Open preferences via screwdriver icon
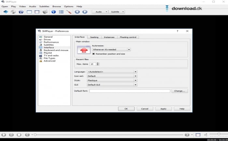Image resolution: width=228 pixels, height=141 pixels. click(69, 12)
